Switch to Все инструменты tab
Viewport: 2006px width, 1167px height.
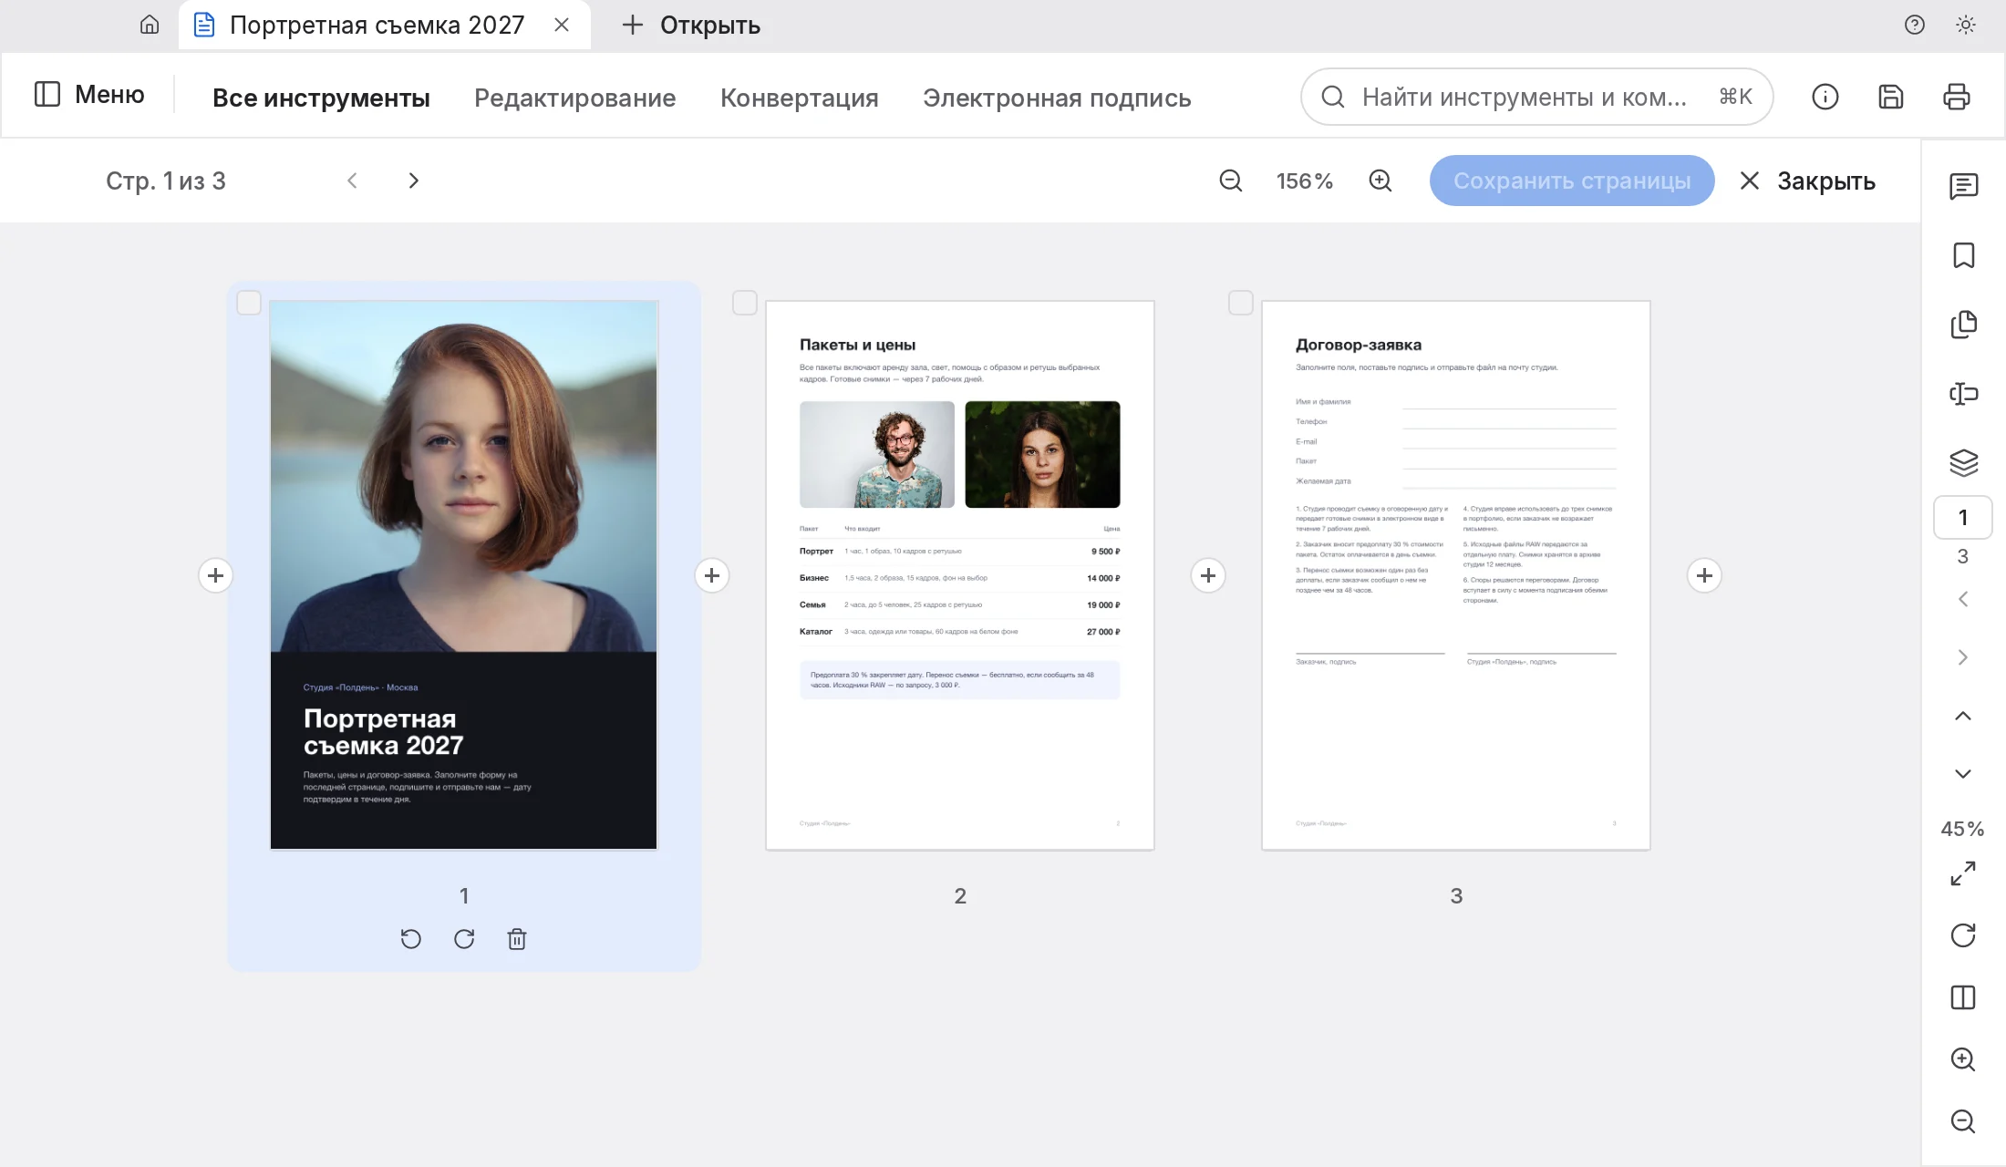click(321, 98)
